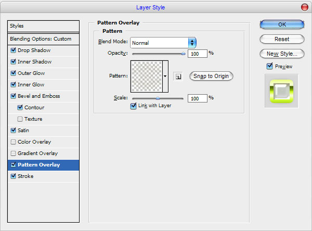Viewport: 312px width, 231px height.
Task: Select the Stroke style entry
Action: (43, 176)
